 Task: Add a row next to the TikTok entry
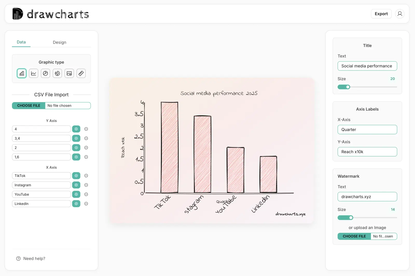[x=76, y=175]
